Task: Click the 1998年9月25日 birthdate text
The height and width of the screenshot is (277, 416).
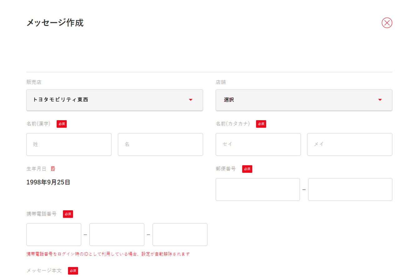Action: point(48,182)
